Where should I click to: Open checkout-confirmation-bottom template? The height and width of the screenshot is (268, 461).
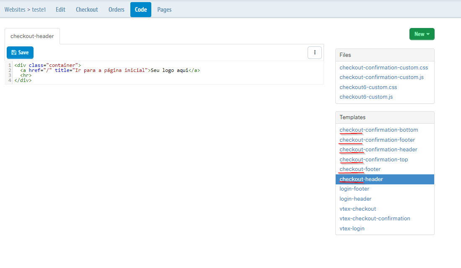[378, 130]
